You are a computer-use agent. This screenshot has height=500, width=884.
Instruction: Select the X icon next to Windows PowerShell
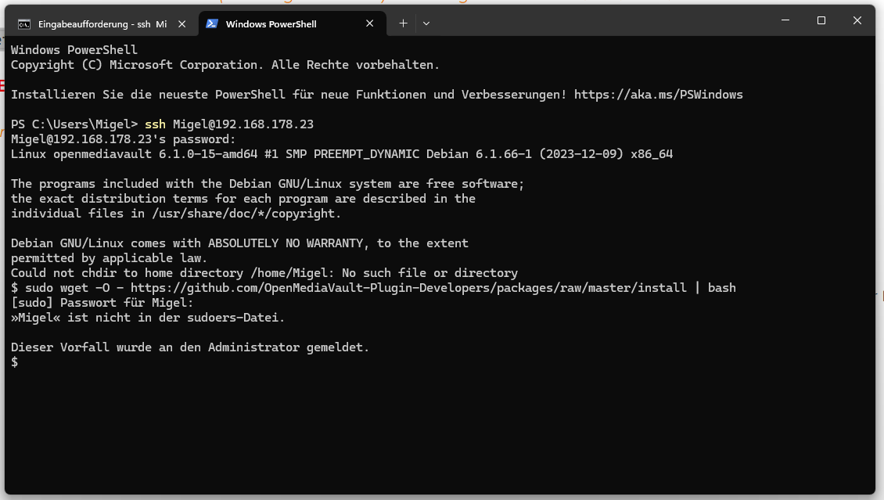coord(369,23)
